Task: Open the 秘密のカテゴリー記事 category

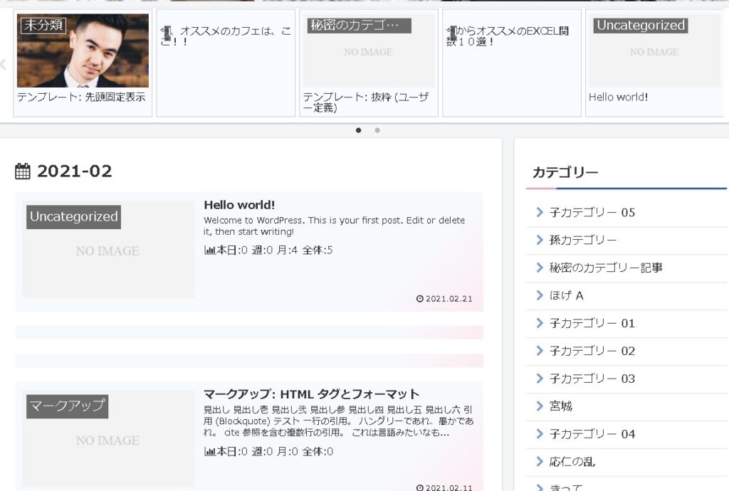Action: pyautogui.click(x=606, y=268)
